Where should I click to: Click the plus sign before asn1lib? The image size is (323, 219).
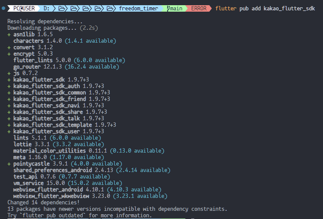point(9,34)
